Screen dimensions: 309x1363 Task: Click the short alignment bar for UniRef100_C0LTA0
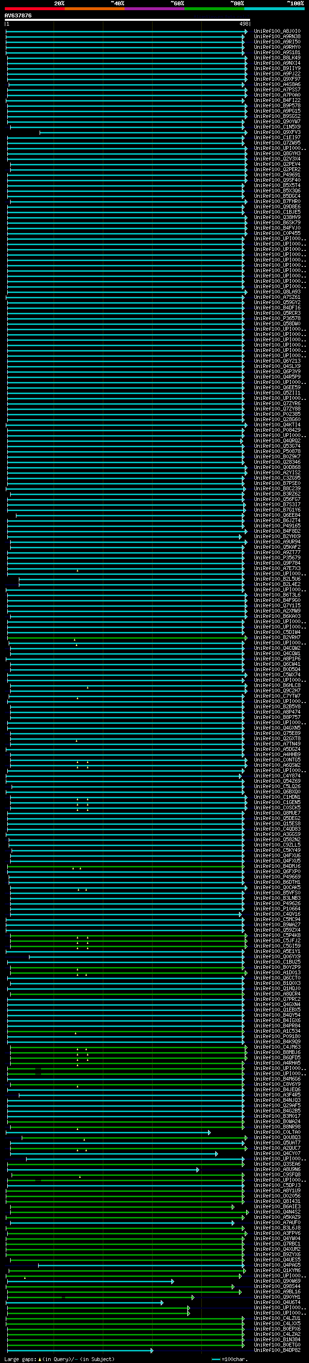(108, 1132)
